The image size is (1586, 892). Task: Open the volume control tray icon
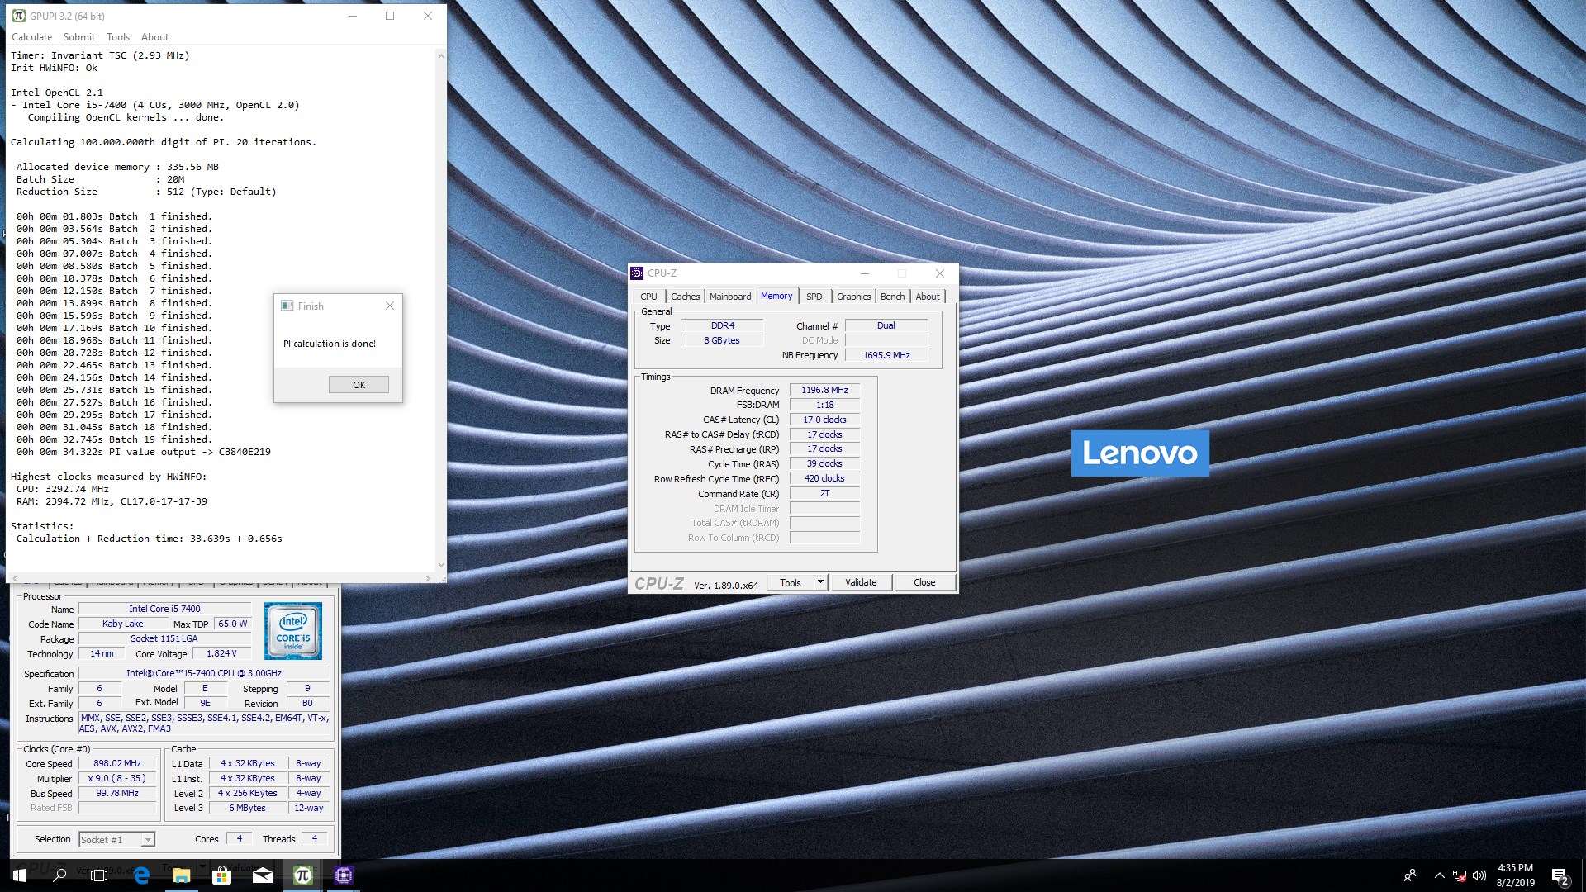[x=1479, y=875]
